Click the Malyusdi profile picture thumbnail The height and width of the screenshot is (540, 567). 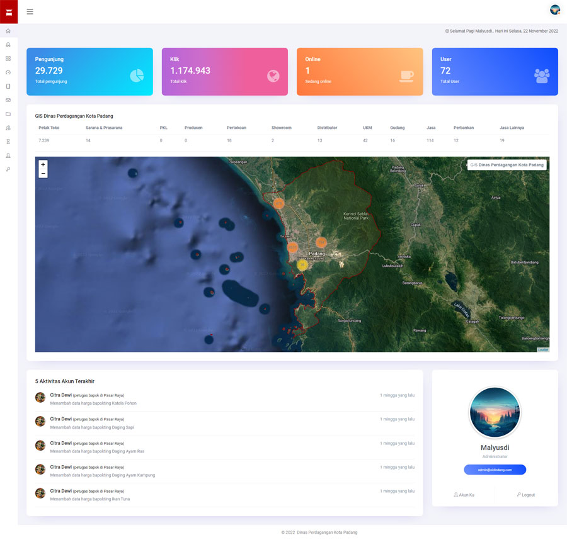coord(495,412)
